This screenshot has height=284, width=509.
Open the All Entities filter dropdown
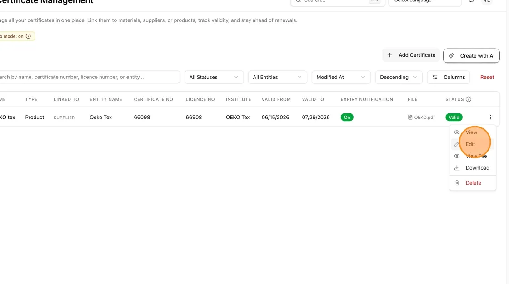[x=278, y=77]
